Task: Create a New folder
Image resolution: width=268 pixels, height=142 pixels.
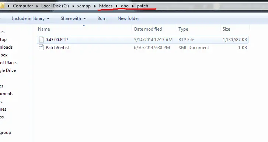Action: [128, 18]
